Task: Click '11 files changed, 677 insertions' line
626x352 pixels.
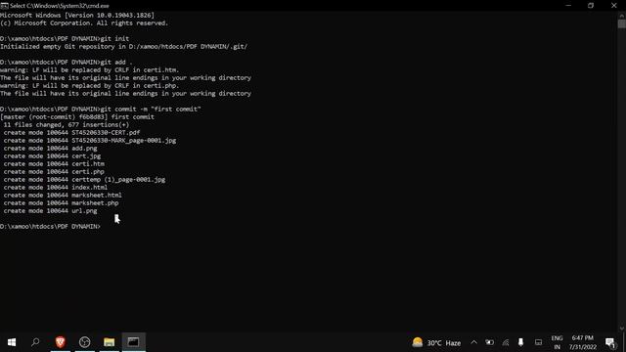Action: tap(67, 124)
